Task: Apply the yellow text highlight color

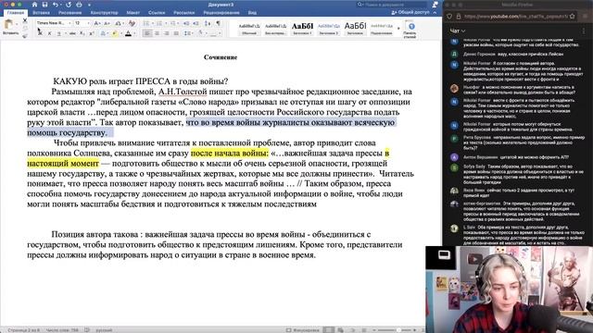Action: coord(114,33)
